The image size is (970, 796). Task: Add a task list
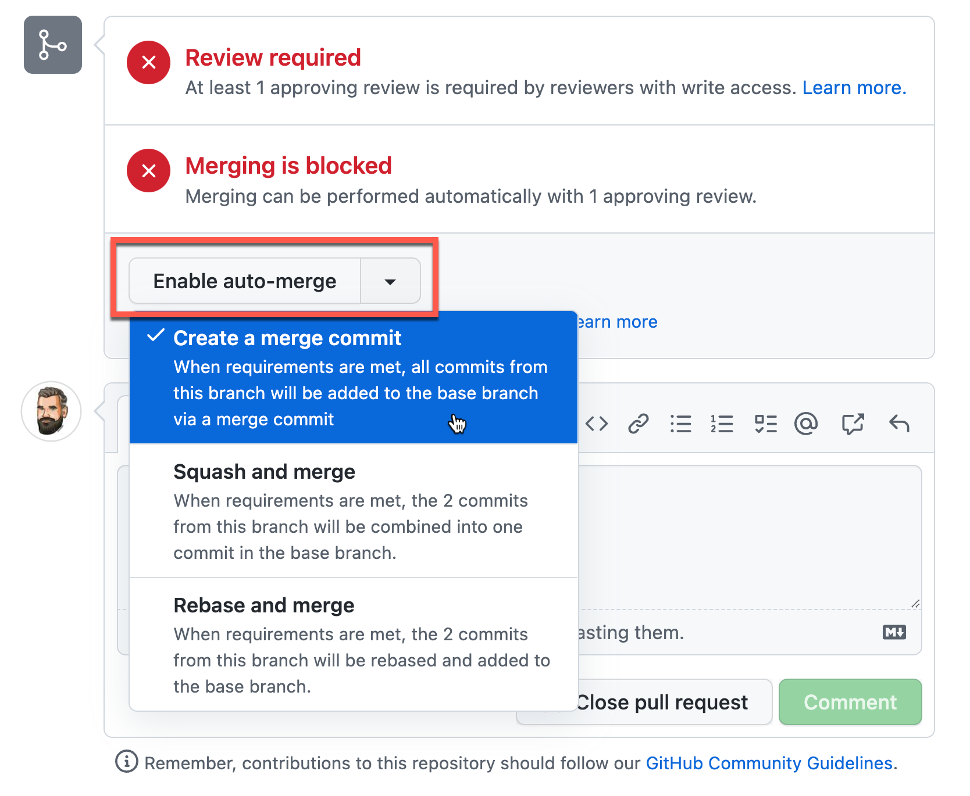tap(765, 424)
